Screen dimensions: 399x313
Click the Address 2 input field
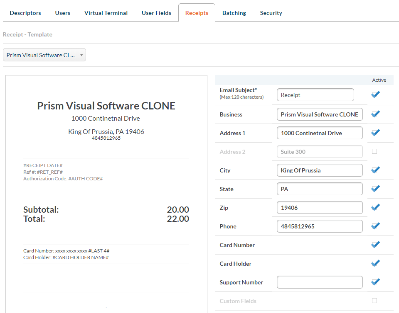[320, 152]
